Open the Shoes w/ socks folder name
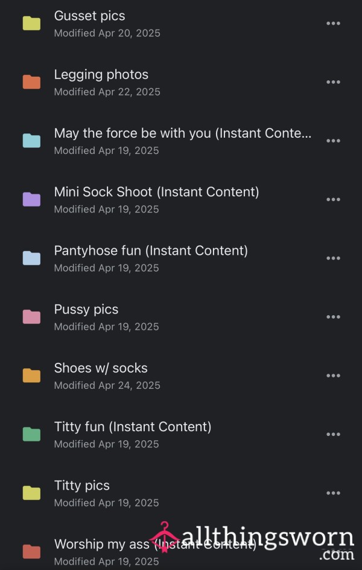This screenshot has width=362, height=570. (101, 368)
